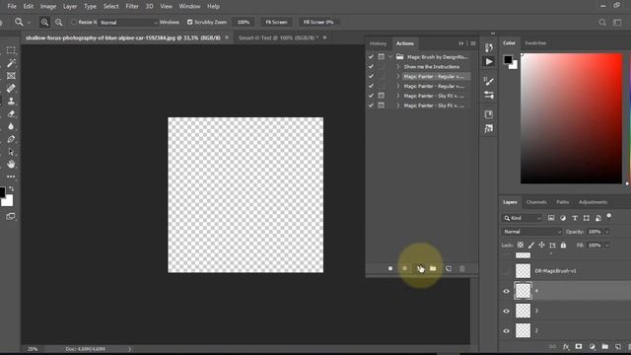Click Zoom Out magnifier in options bar
Screen dimensions: 631x355
pos(59,23)
